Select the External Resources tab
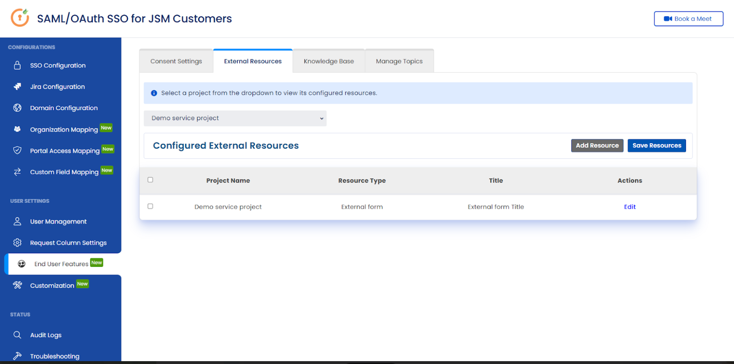The height and width of the screenshot is (364, 734). tap(253, 61)
